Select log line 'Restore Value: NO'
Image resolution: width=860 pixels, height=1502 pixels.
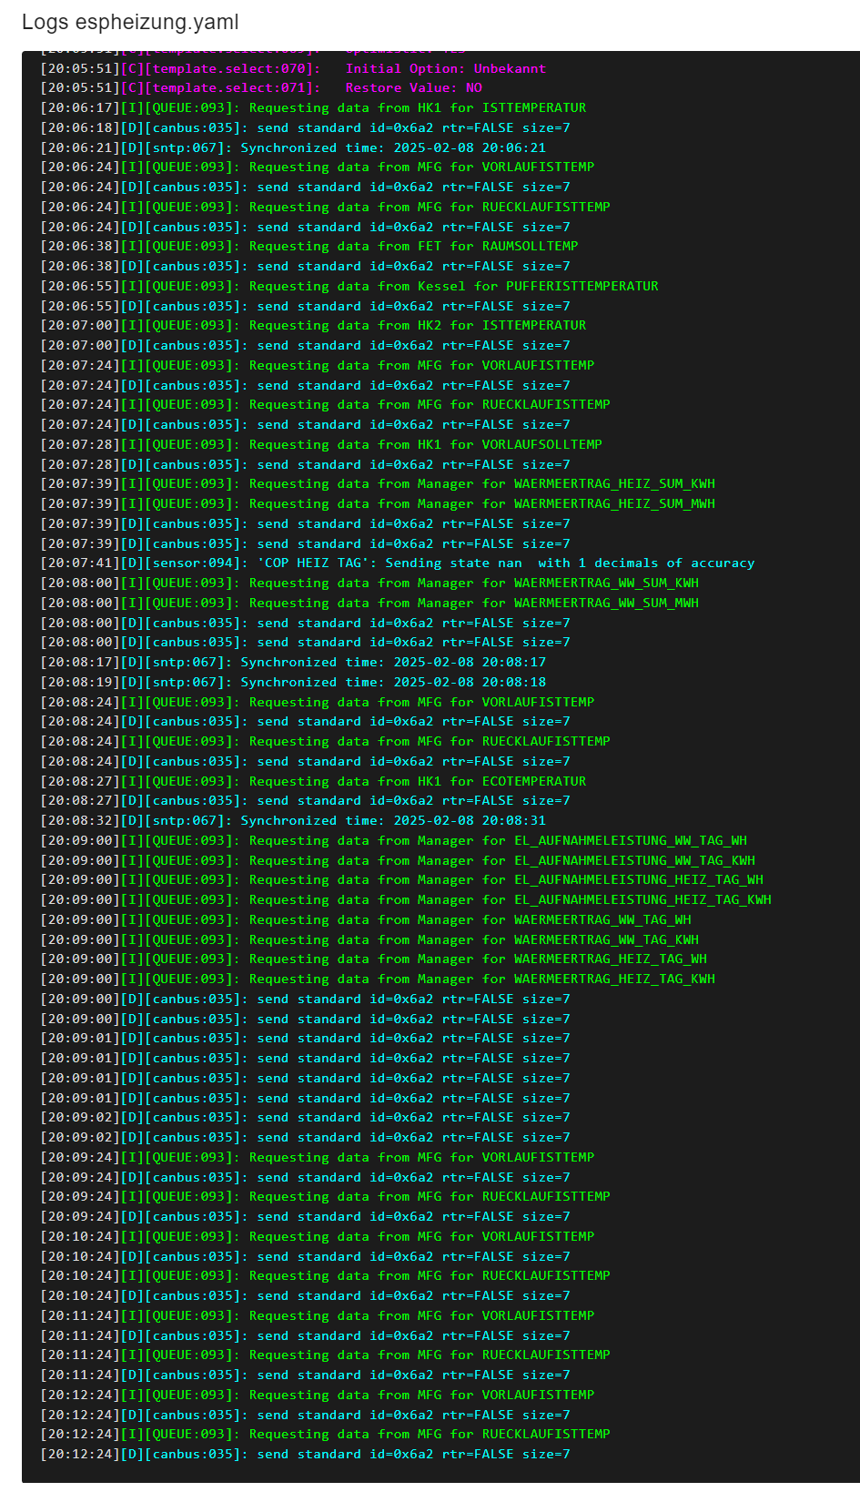[261, 88]
